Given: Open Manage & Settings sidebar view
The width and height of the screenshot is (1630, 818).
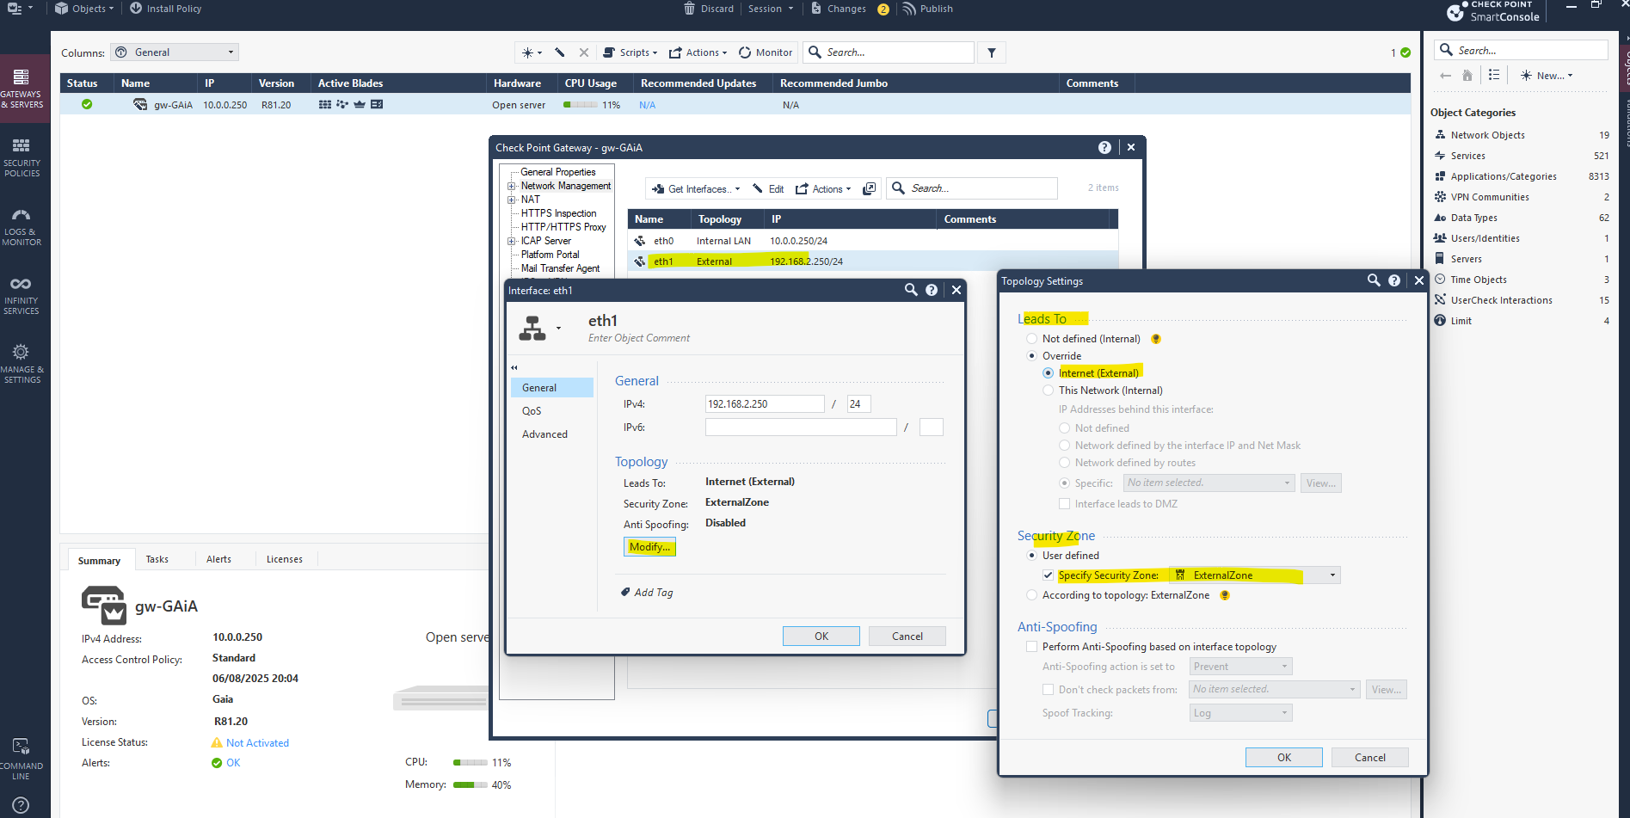Looking at the screenshot, I should click(22, 364).
